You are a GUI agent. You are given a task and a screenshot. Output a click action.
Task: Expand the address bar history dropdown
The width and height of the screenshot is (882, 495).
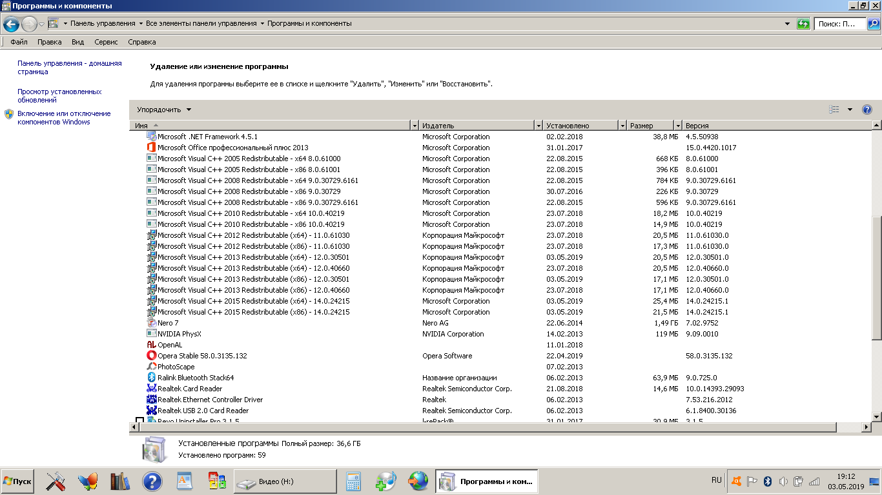click(x=787, y=24)
